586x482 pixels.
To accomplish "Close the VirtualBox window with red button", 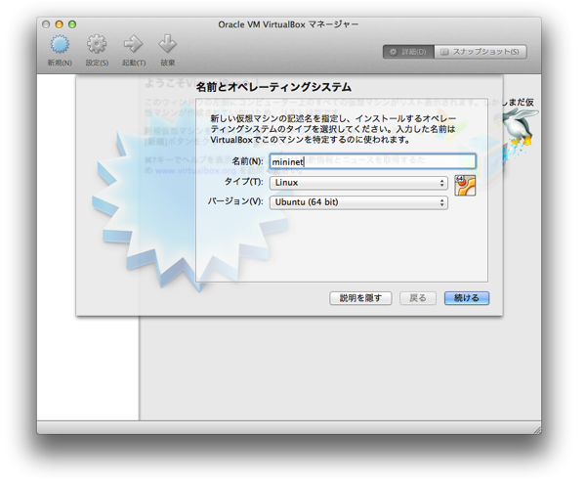I will point(47,22).
